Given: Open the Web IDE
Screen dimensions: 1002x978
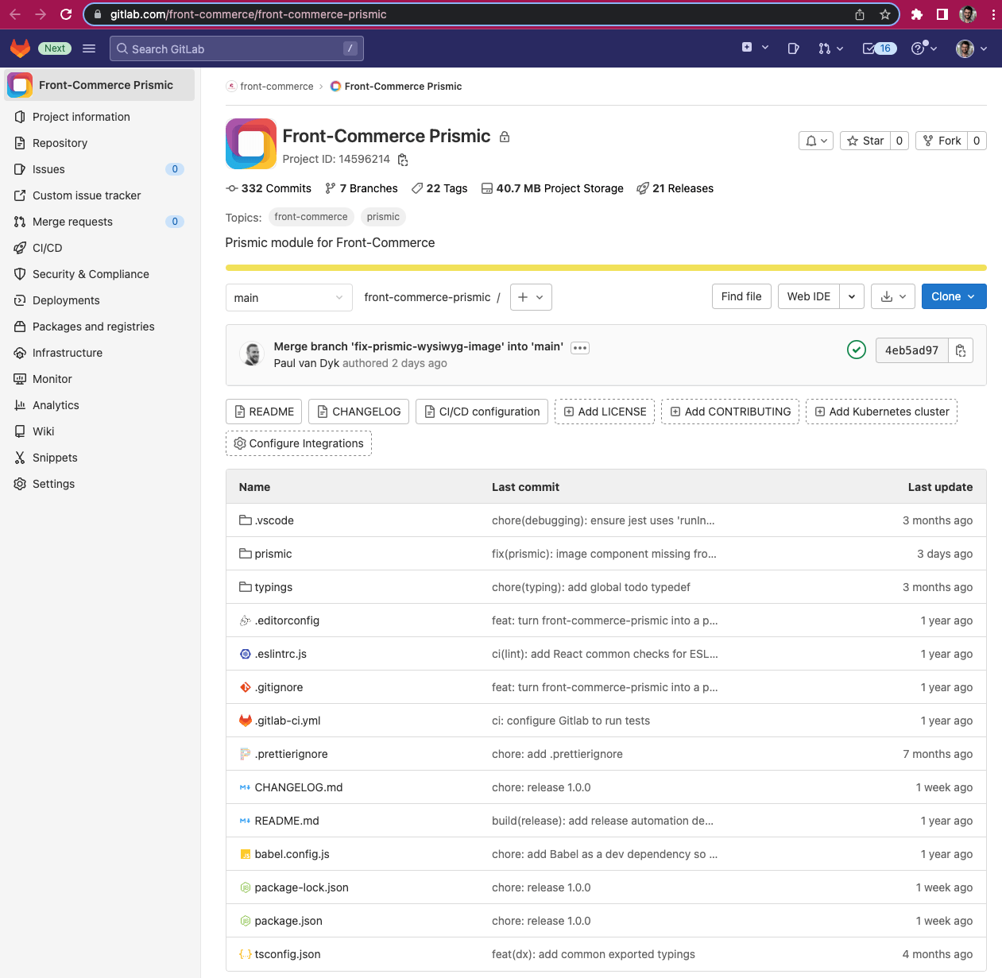Looking at the screenshot, I should 808,296.
